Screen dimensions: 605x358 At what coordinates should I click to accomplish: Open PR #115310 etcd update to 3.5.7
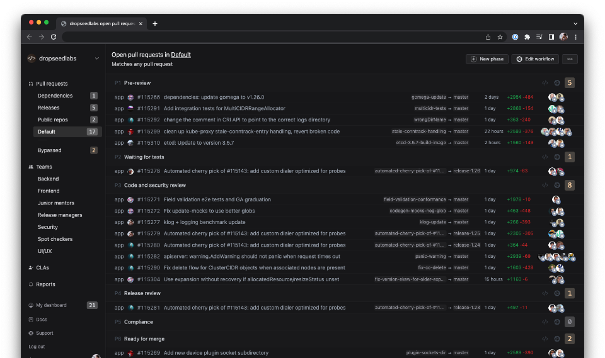pos(199,143)
